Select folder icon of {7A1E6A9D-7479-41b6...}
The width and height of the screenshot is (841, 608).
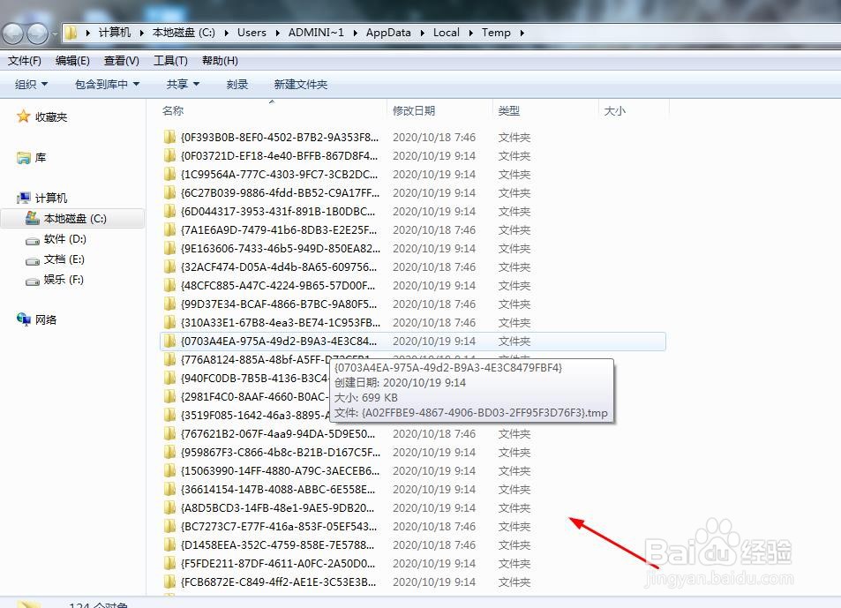169,229
